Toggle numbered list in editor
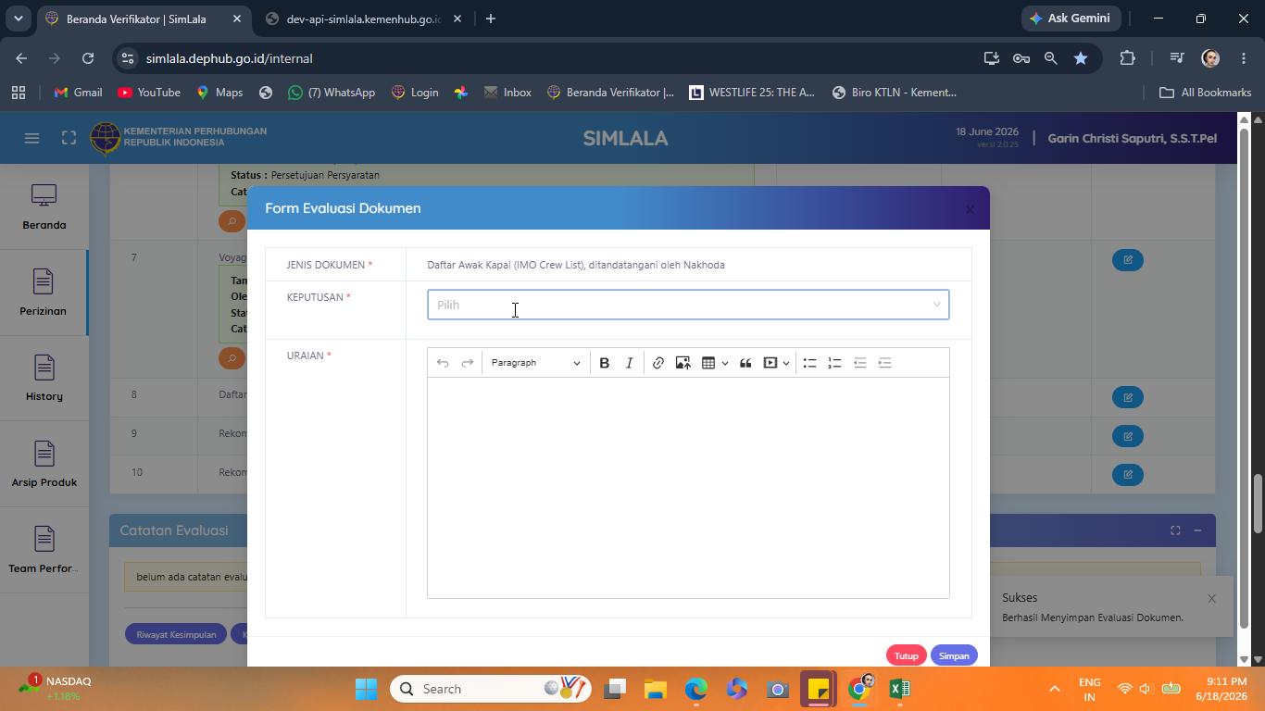The image size is (1265, 711). (x=834, y=363)
